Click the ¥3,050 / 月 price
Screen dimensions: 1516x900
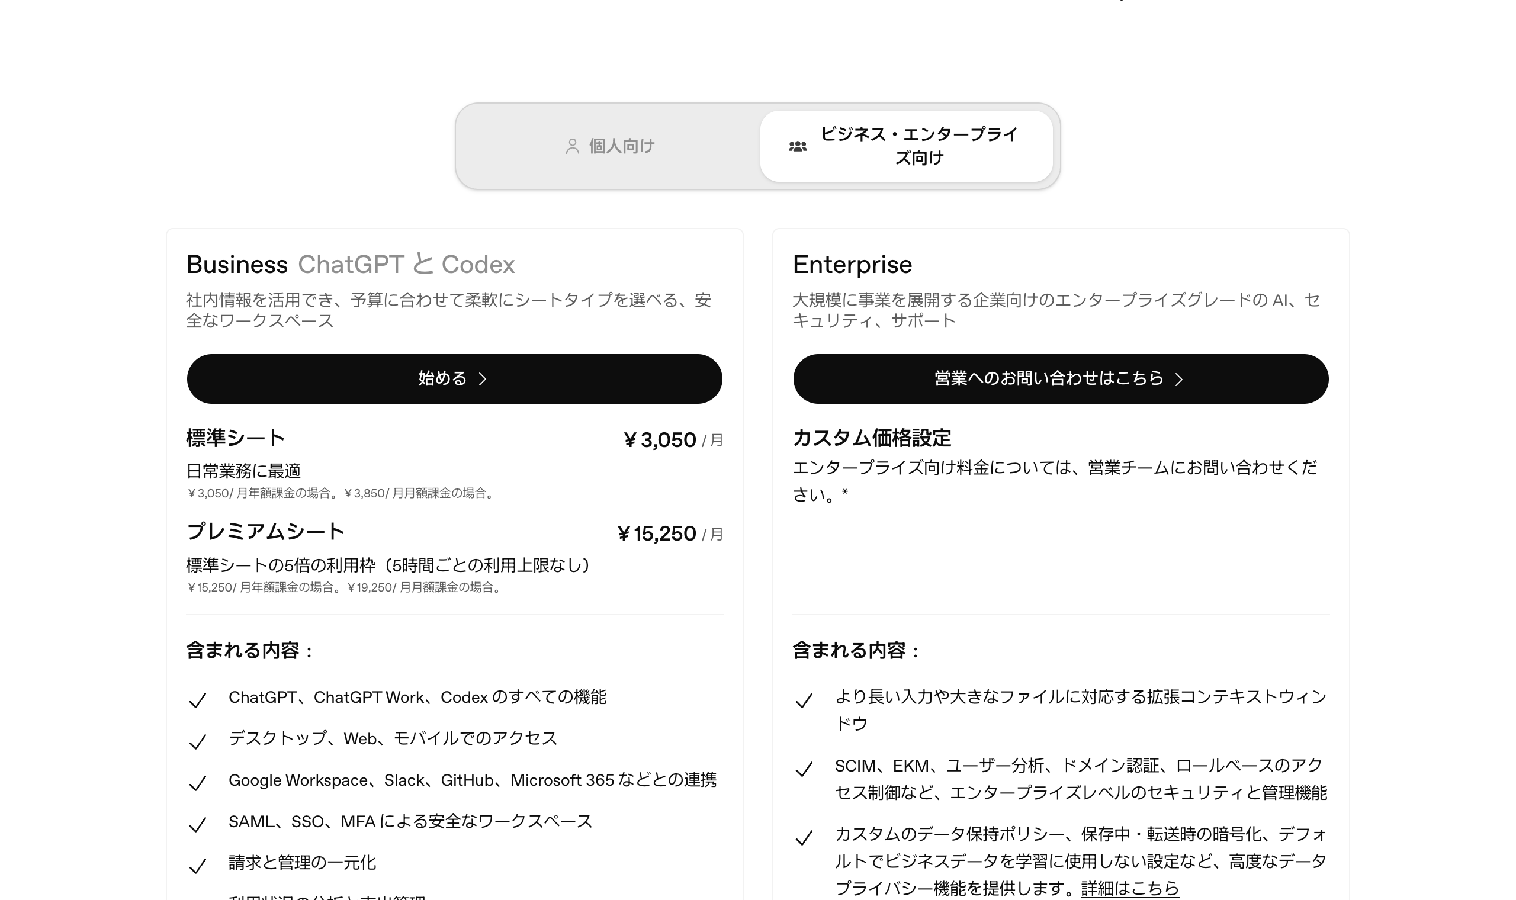[x=673, y=440]
